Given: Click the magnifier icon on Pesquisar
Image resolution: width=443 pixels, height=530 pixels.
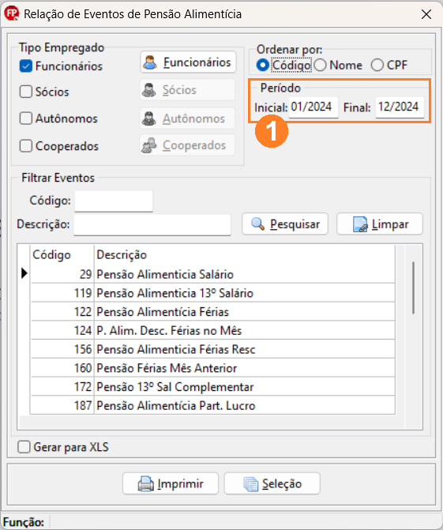Looking at the screenshot, I should [258, 224].
